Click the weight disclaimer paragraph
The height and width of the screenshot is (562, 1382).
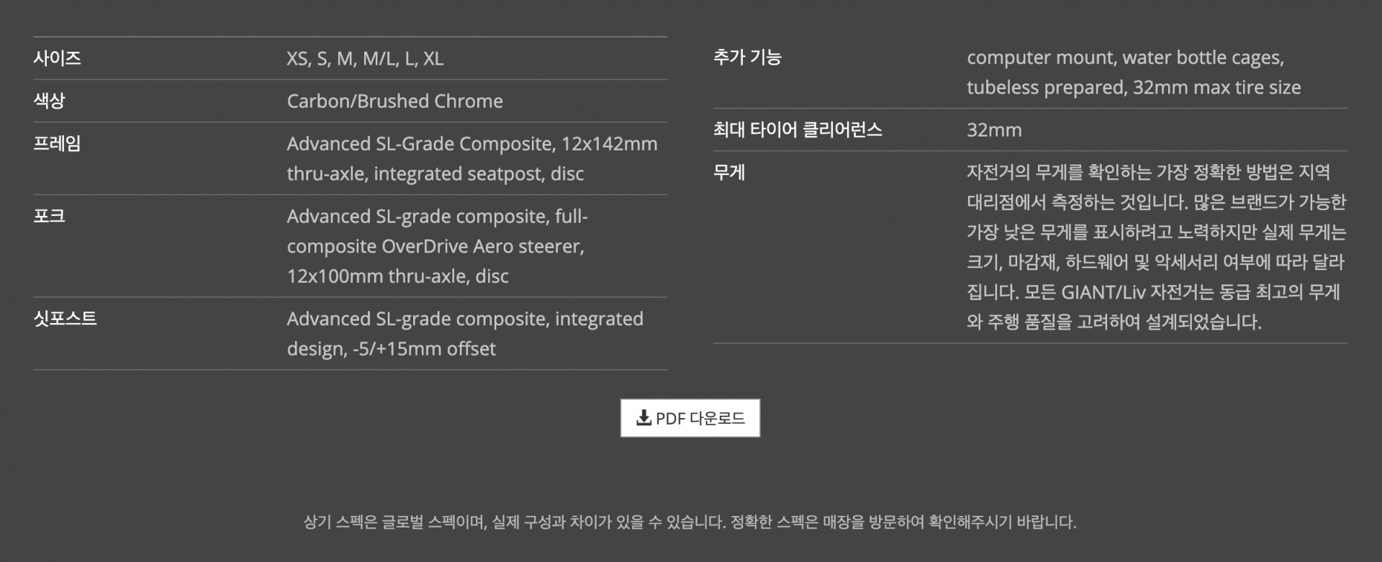coord(1156,247)
